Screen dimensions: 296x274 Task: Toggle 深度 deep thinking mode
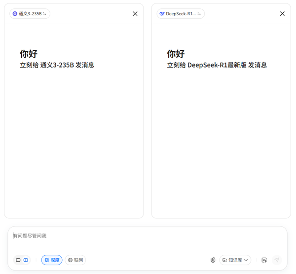click(52, 260)
